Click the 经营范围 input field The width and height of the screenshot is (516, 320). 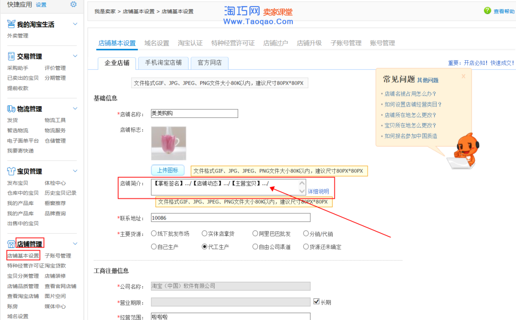[231, 317]
